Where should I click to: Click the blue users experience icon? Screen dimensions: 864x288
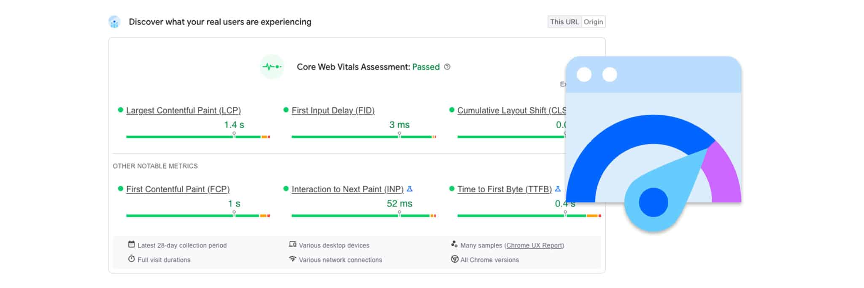114,22
